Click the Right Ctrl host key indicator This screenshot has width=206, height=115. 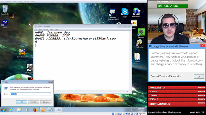pyautogui.click(x=142, y=114)
